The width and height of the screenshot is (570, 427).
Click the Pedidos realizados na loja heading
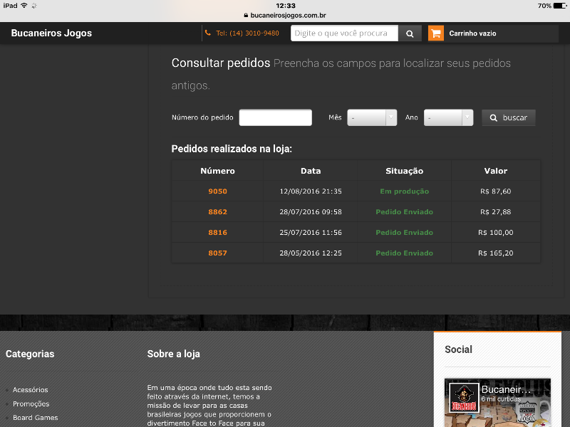(x=232, y=149)
